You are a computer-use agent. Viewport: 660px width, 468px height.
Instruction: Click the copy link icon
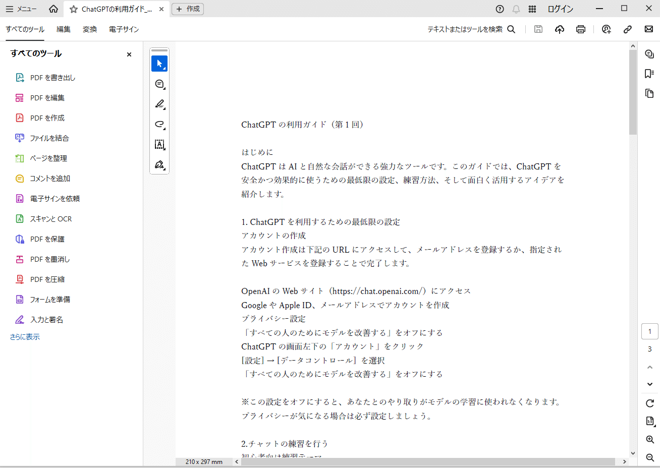point(628,29)
